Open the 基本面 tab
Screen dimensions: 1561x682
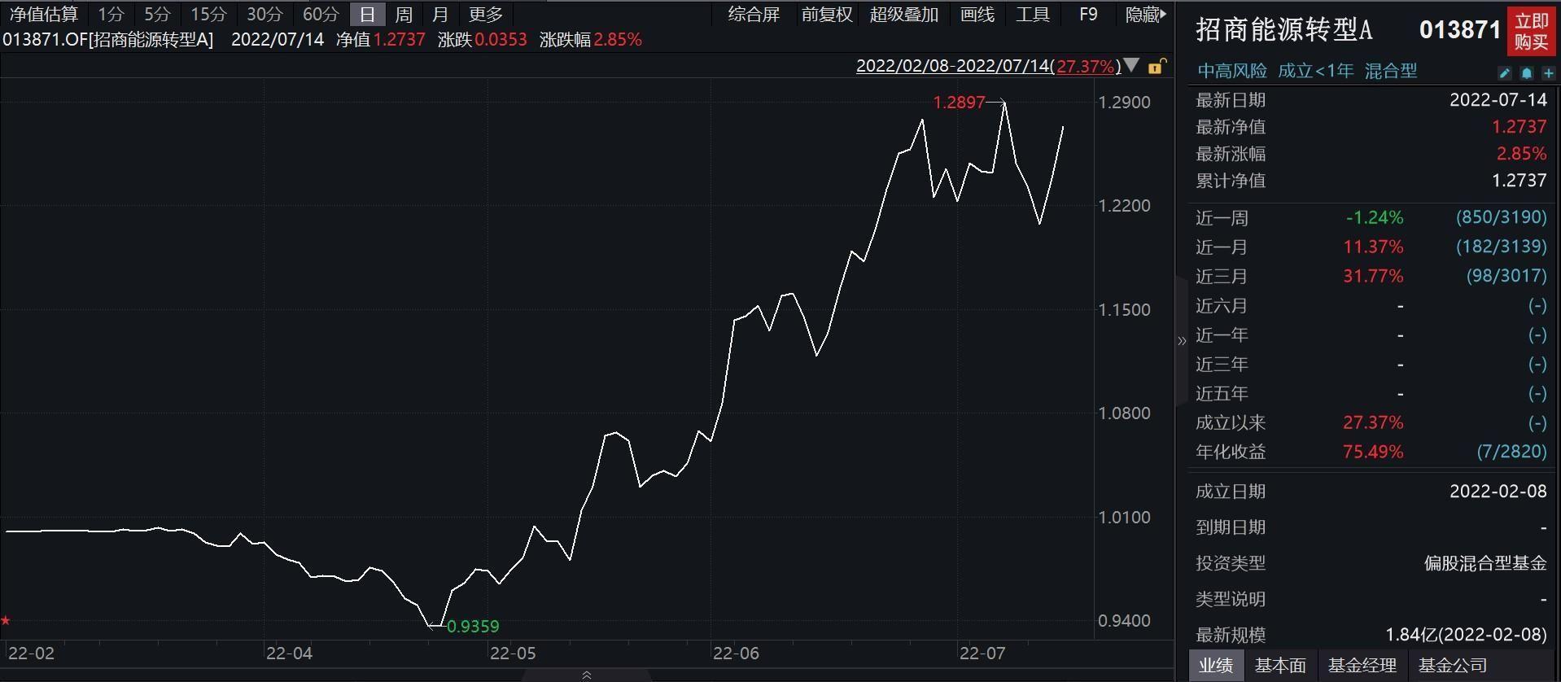1280,666
